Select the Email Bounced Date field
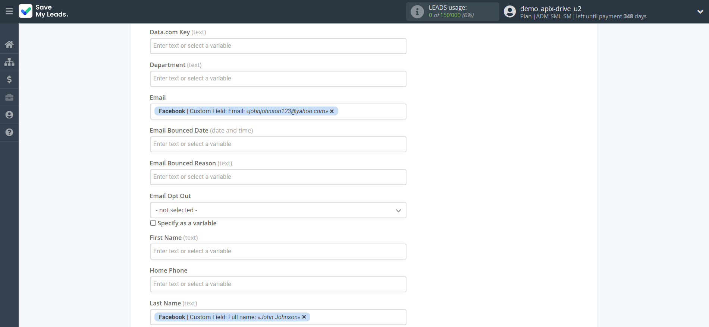Viewport: 709px width, 327px height. click(x=278, y=144)
